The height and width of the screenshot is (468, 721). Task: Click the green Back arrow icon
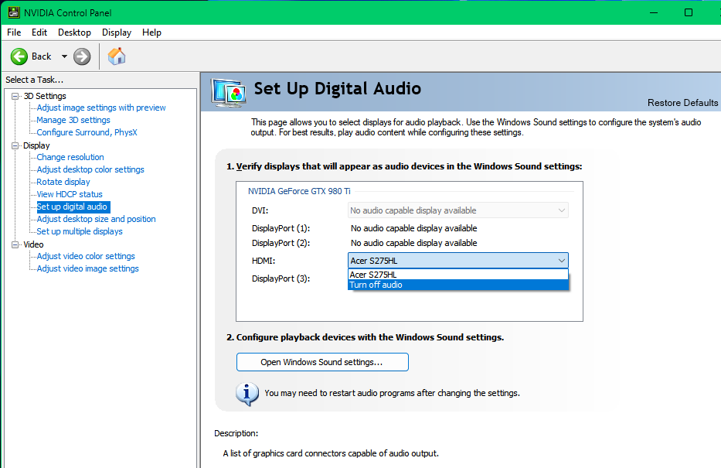coord(19,56)
